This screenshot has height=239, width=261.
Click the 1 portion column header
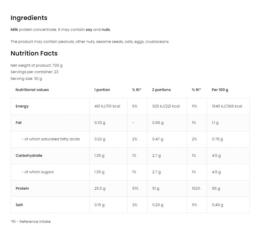pos(102,90)
